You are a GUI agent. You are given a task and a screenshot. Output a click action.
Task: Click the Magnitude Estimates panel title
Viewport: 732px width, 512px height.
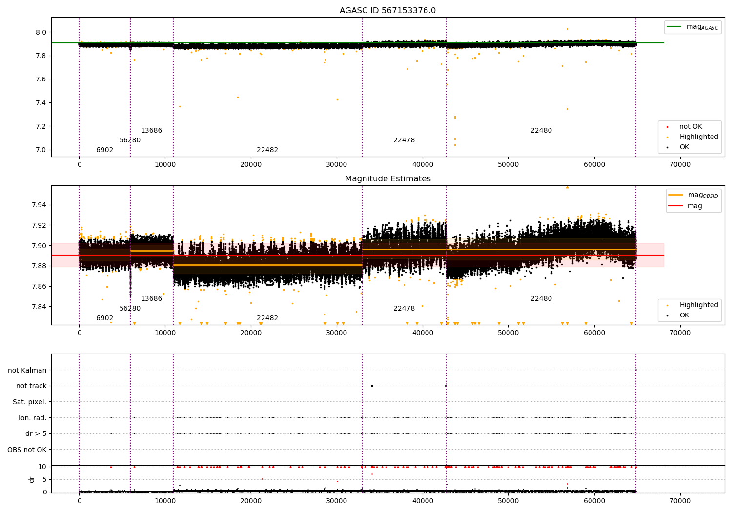pyautogui.click(x=388, y=179)
